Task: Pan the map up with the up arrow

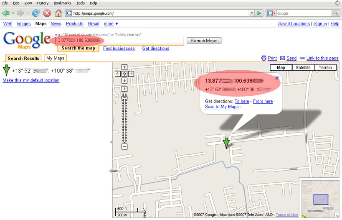Action: click(124, 67)
